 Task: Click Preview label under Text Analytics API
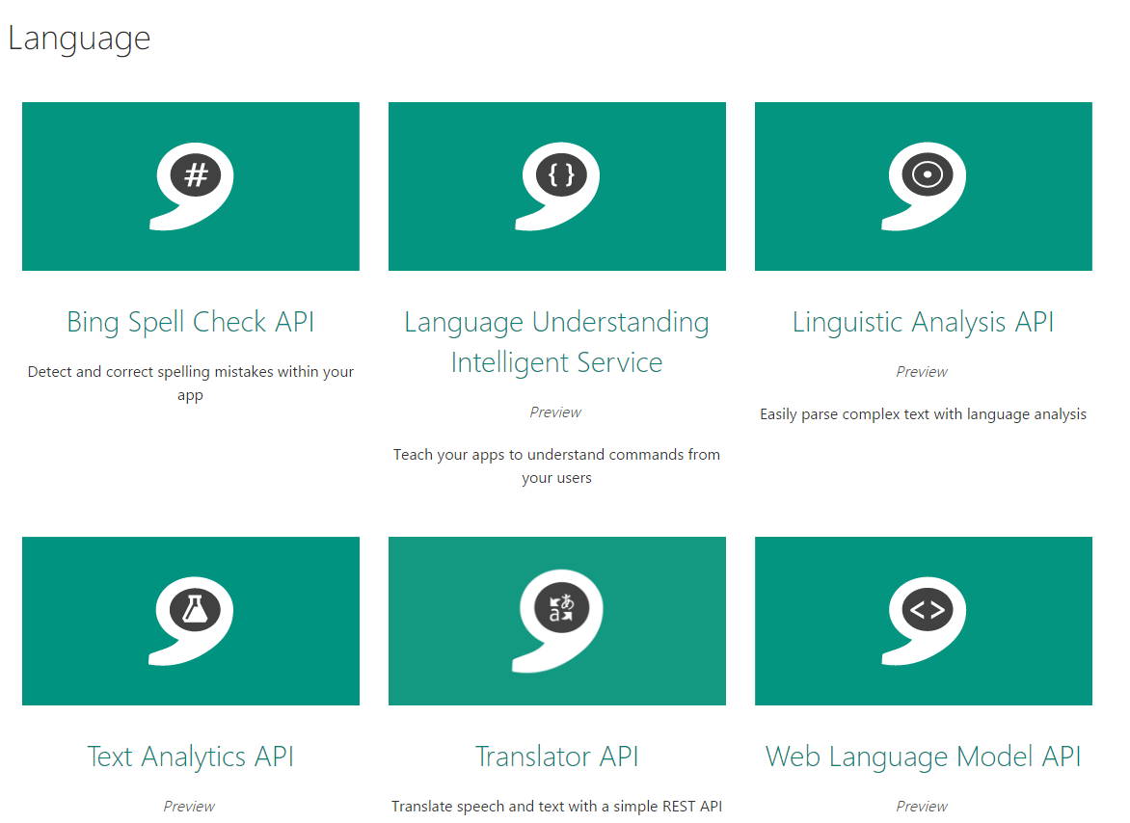coord(189,807)
